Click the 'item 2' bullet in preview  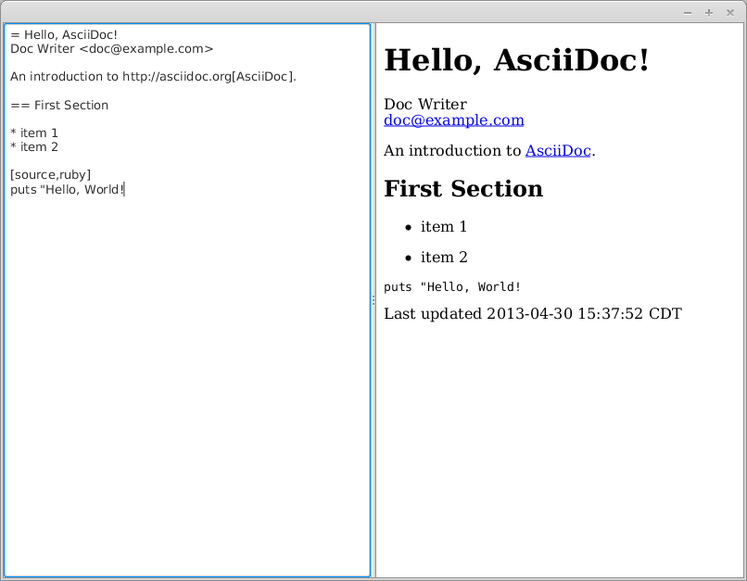[x=444, y=258]
